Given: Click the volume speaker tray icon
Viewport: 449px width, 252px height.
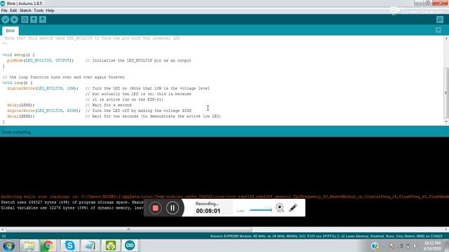Looking at the screenshot, I should coord(415,246).
